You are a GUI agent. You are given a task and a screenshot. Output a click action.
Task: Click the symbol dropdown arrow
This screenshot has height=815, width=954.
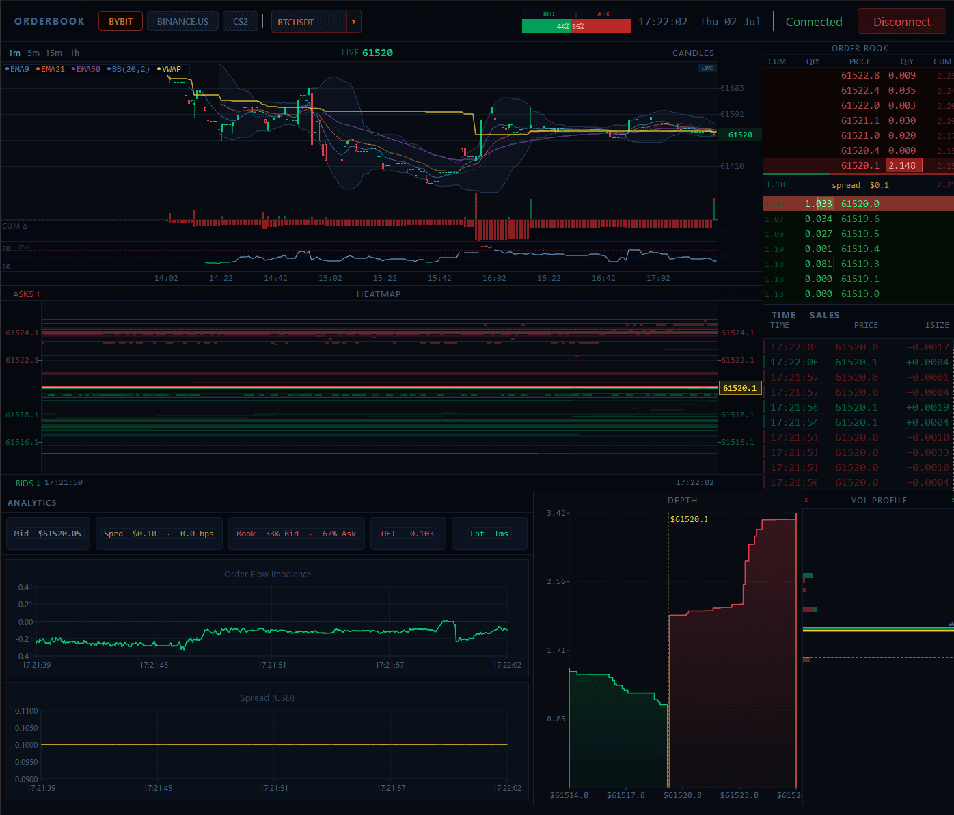point(353,22)
